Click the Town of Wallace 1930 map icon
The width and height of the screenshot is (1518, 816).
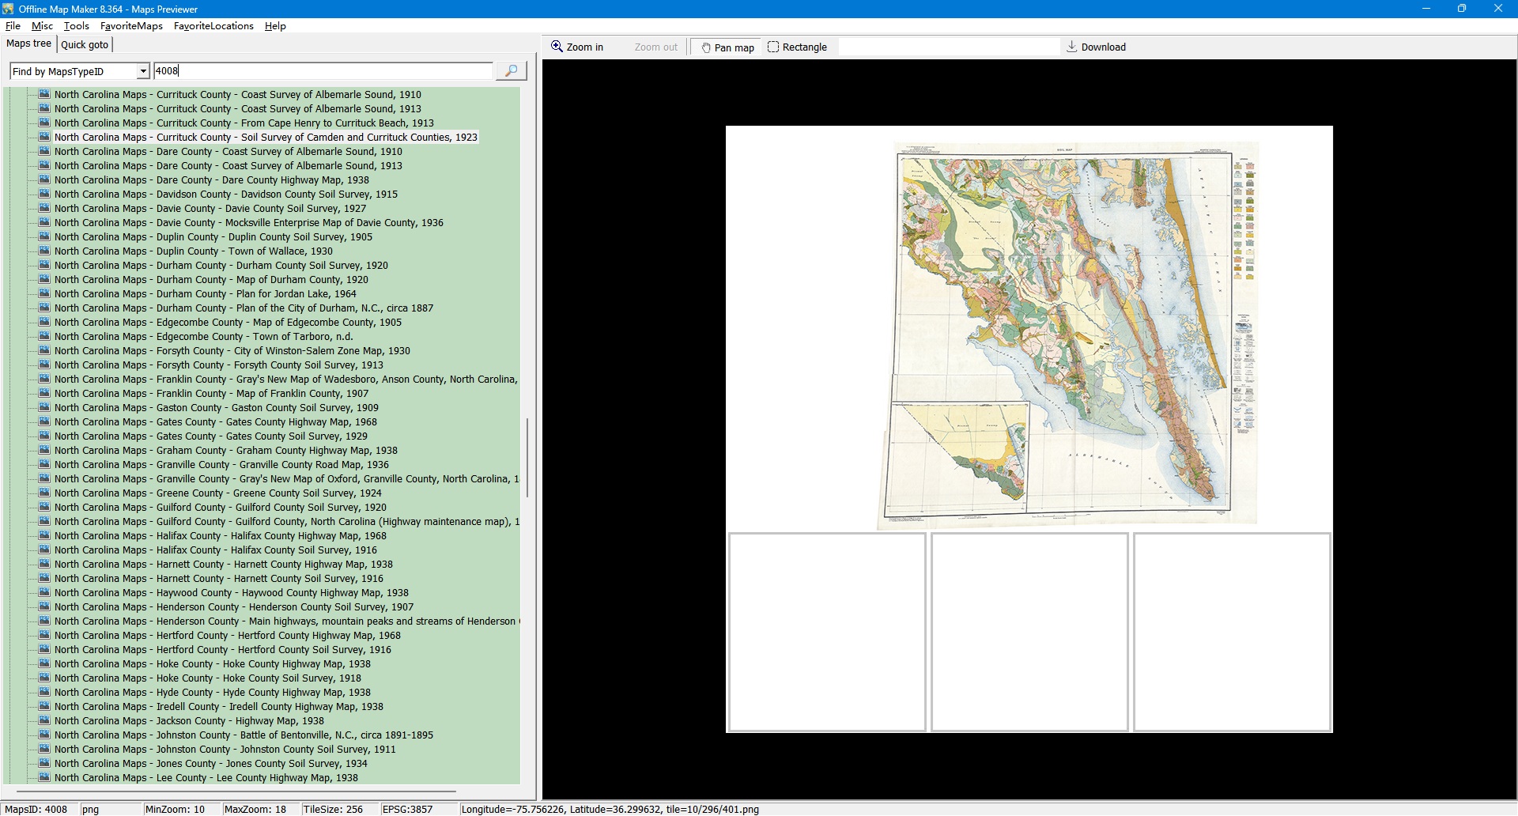pos(45,251)
